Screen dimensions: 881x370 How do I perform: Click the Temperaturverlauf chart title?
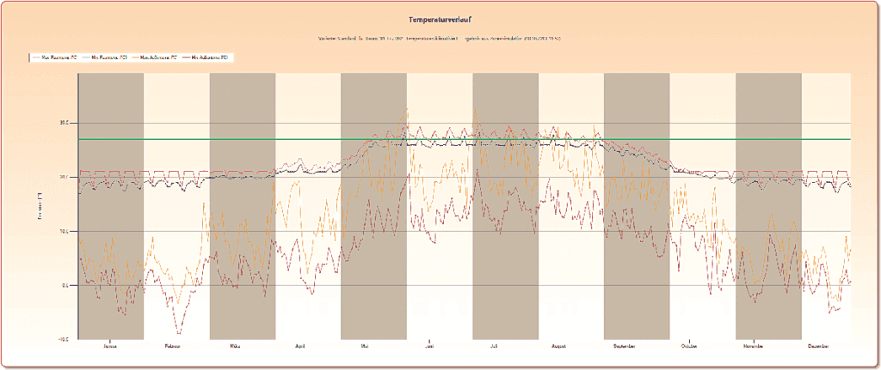(439, 17)
